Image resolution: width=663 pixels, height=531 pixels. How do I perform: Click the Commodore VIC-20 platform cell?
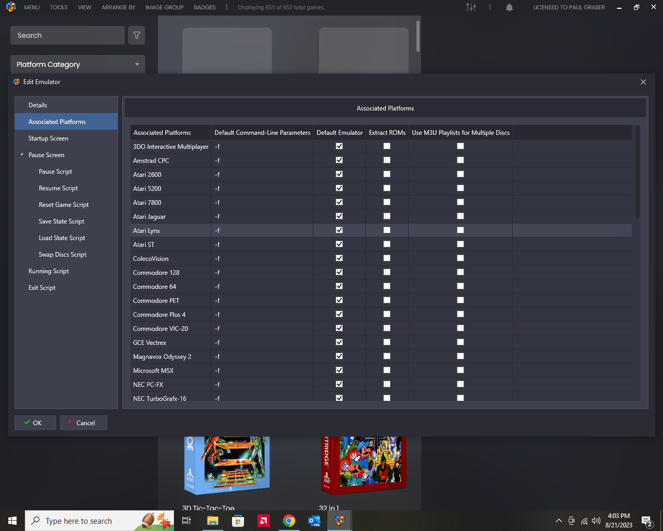[170, 328]
